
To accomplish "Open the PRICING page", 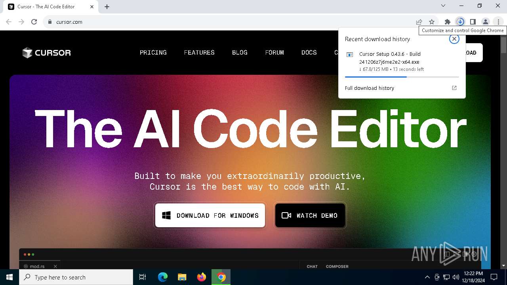I will (153, 52).
